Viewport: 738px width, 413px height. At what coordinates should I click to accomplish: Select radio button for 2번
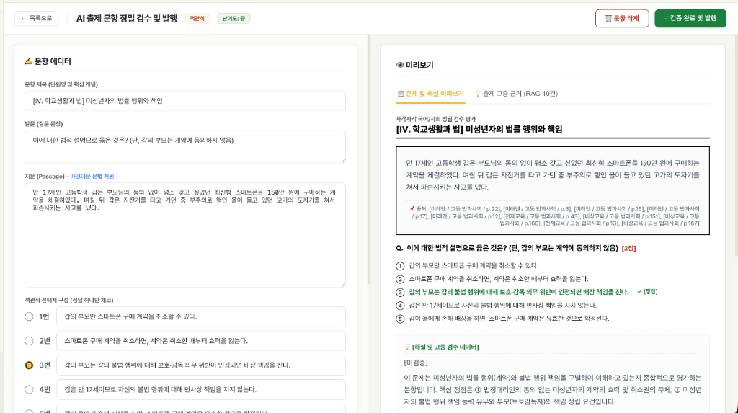click(x=29, y=341)
